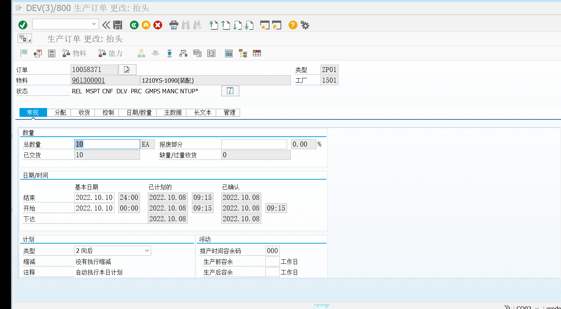
Task: Cancel the transaction with the red X icon
Action: (x=158, y=25)
